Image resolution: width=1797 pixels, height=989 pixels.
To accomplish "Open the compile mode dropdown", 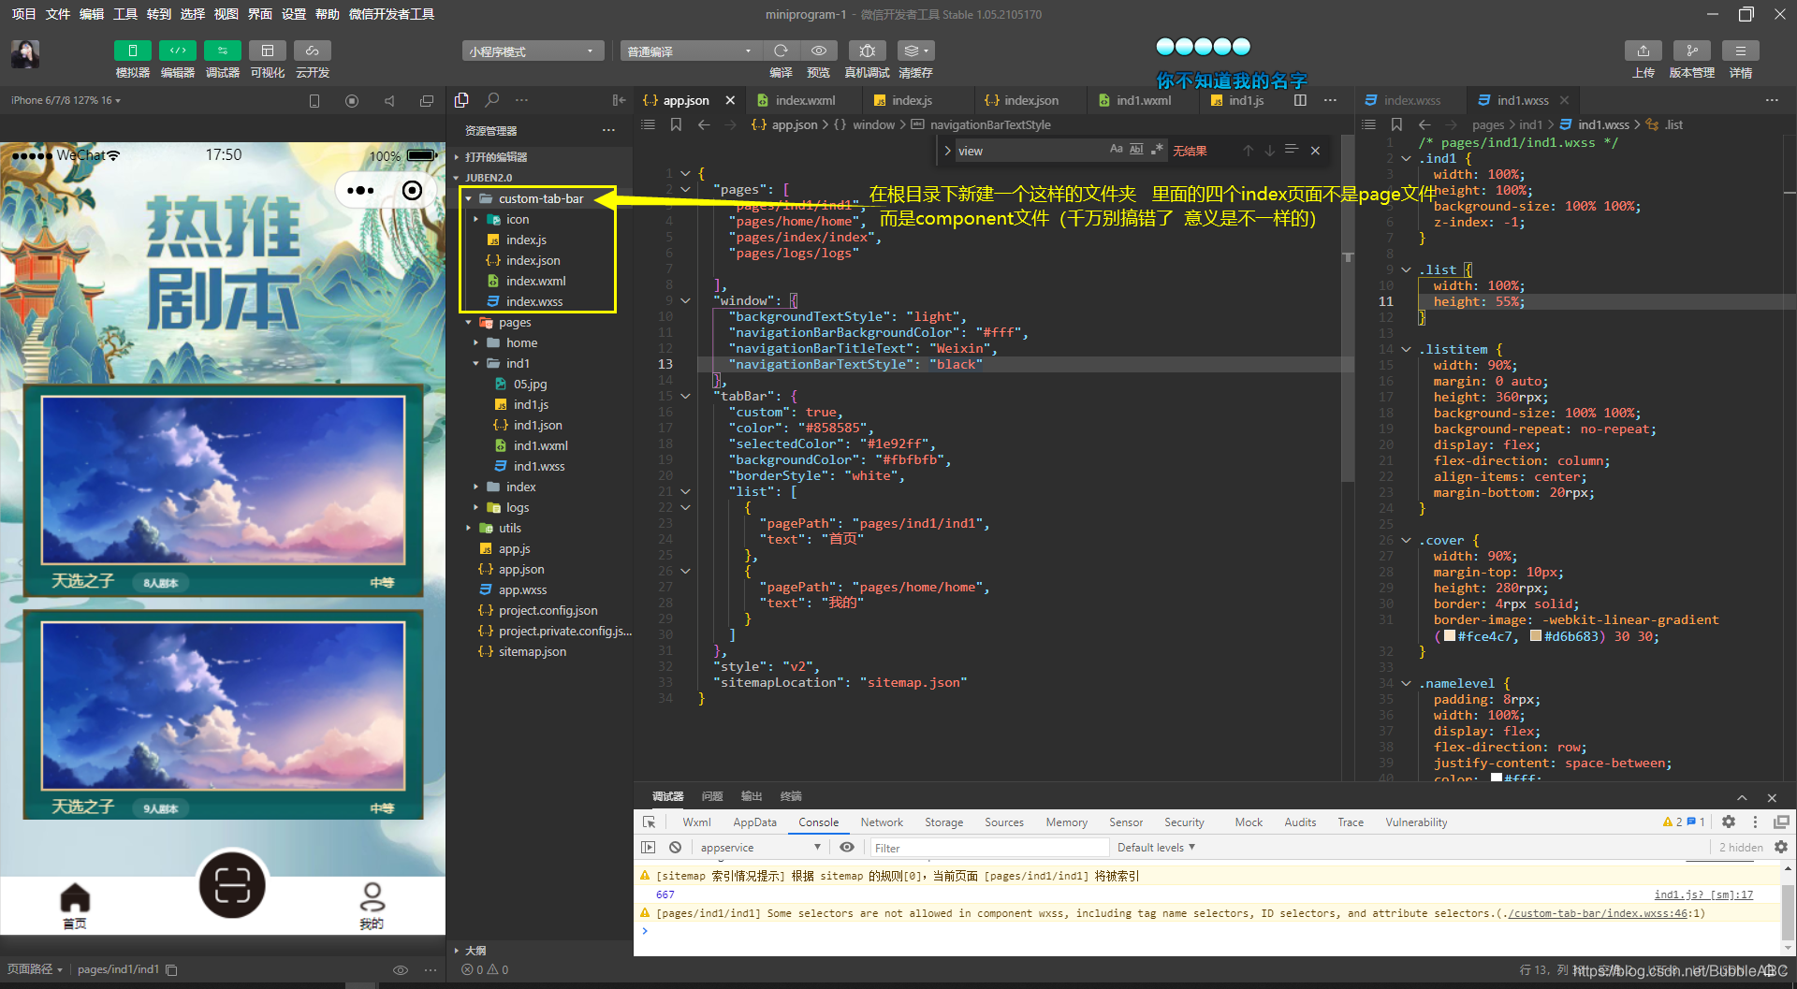I will coord(690,51).
